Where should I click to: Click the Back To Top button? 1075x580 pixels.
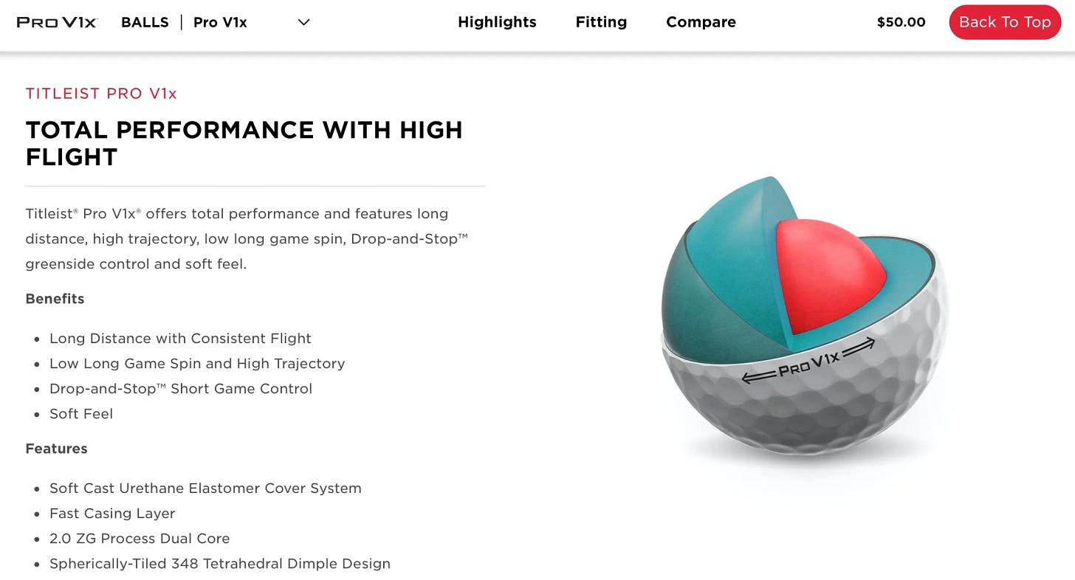(1005, 22)
